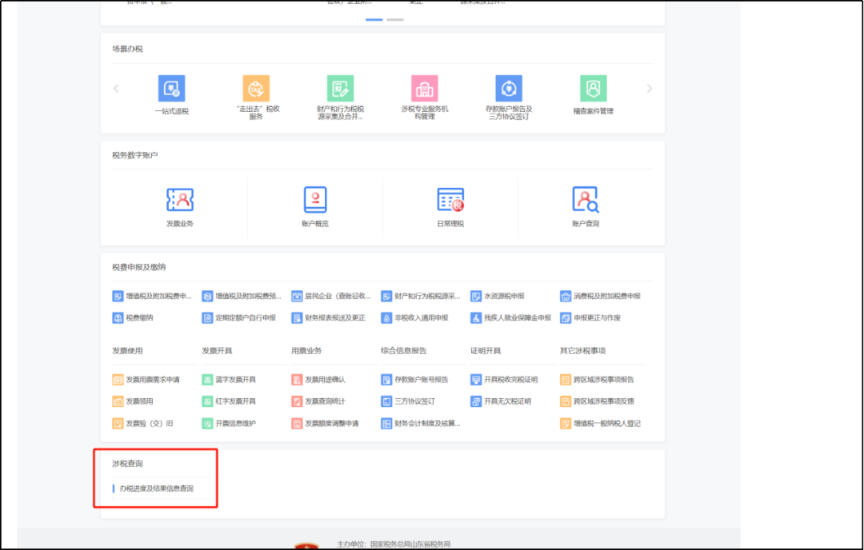Open 财务会计制度及核算… link
The height and width of the screenshot is (550, 864).
pos(421,424)
